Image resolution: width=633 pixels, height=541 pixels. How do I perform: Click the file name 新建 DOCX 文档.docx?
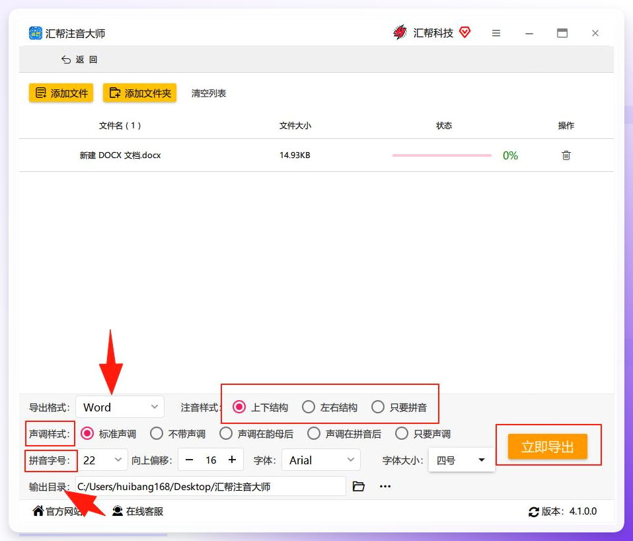click(120, 155)
